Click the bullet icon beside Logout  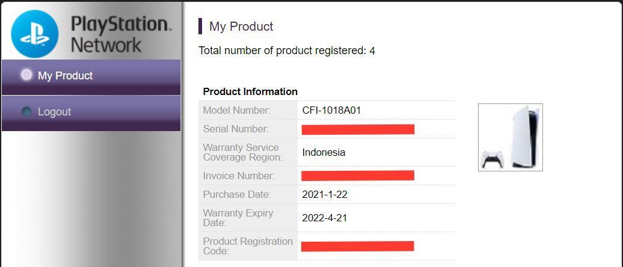point(26,111)
